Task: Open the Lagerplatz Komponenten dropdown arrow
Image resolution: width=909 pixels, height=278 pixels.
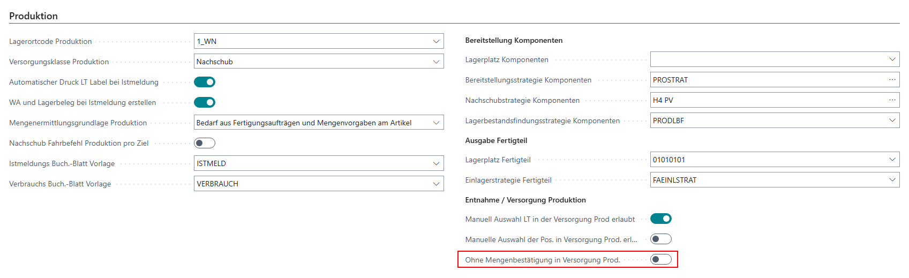Action: click(892, 59)
